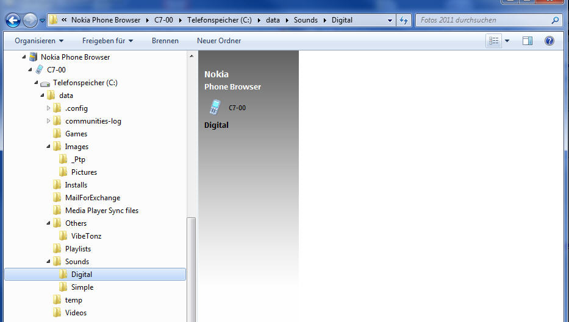Click C7-00 phone icon in details pane
The image size is (569, 322).
215,107
